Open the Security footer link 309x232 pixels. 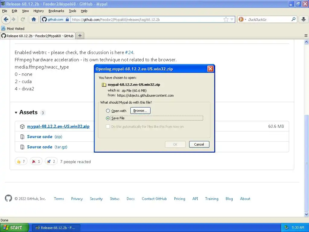[96, 199]
